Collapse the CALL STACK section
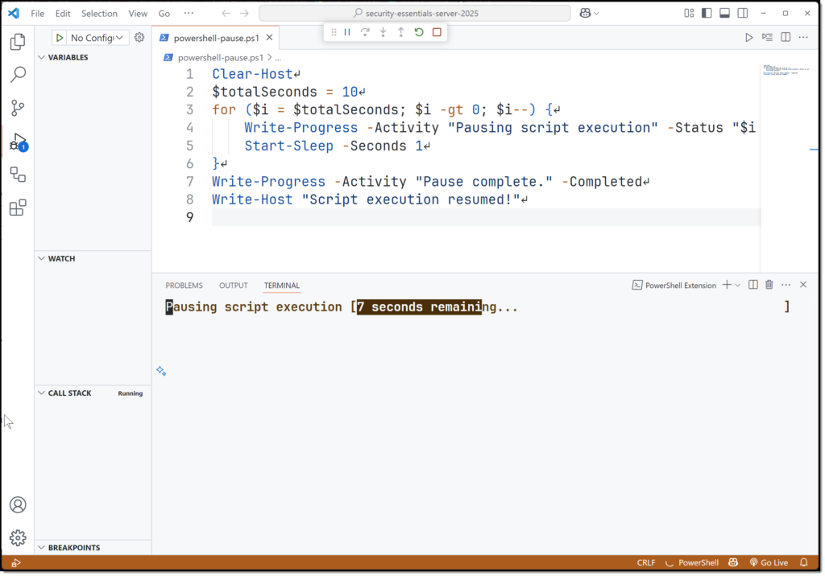 tap(69, 393)
